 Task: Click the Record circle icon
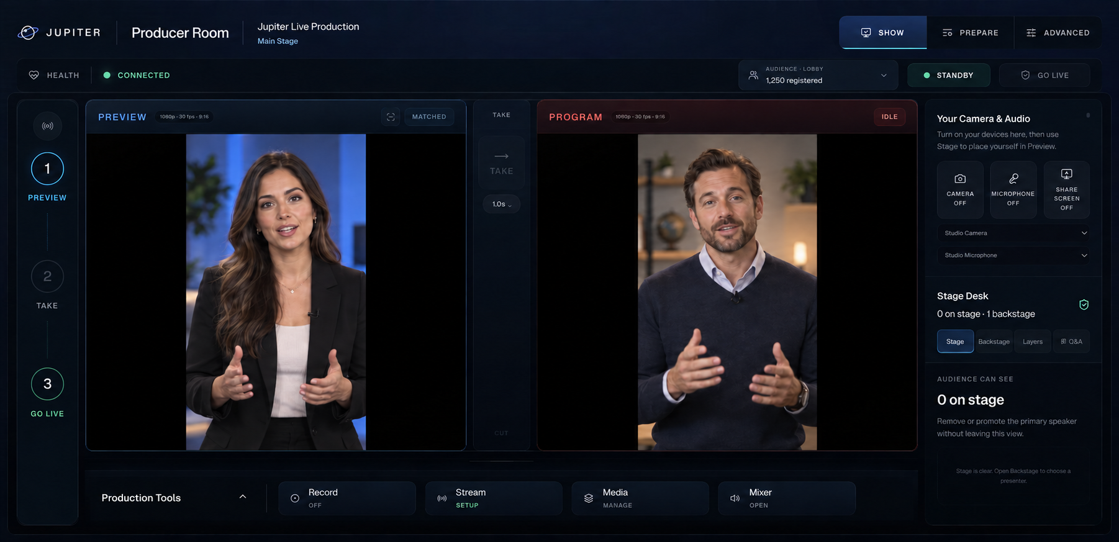point(295,498)
